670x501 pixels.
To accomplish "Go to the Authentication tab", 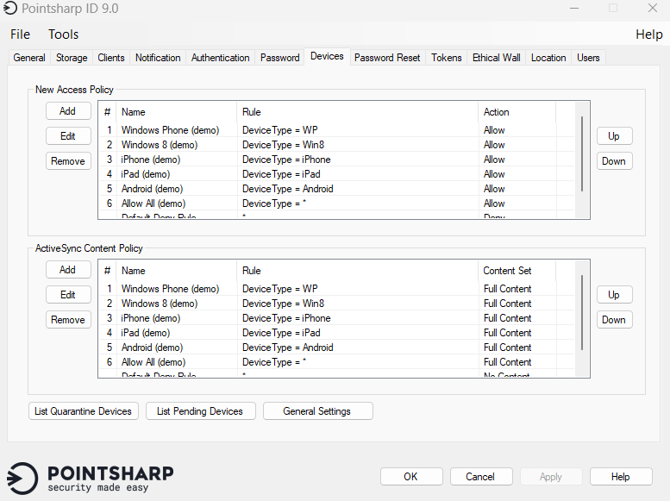I will (x=220, y=58).
